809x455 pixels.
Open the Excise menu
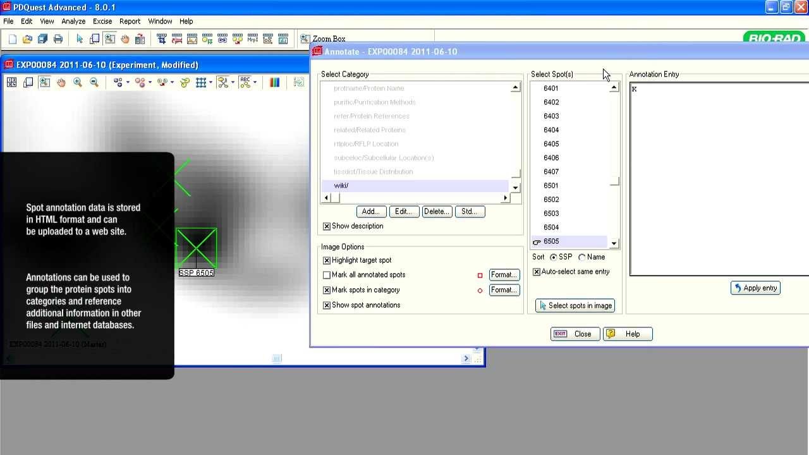tap(102, 21)
